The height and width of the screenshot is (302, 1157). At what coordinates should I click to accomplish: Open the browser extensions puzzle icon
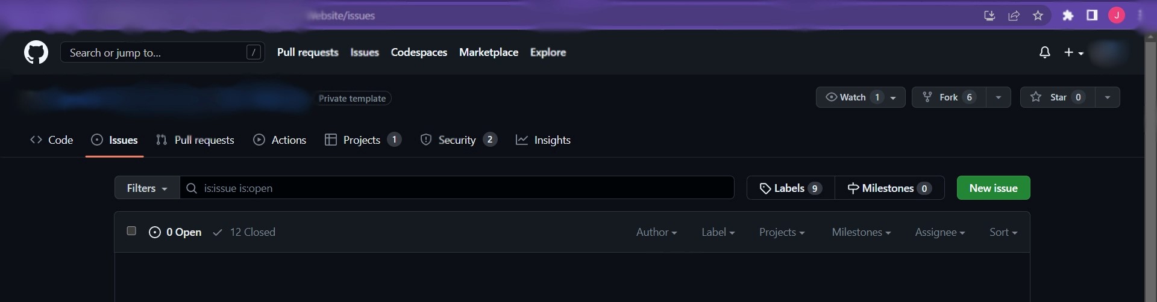click(x=1068, y=16)
